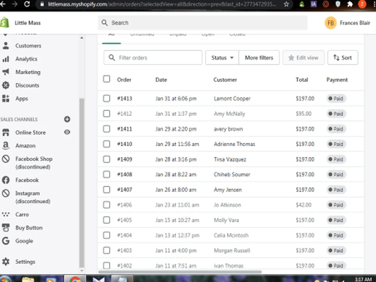Select order #1413 checkbox
Screen dimensions: 376x282
(x=106, y=98)
